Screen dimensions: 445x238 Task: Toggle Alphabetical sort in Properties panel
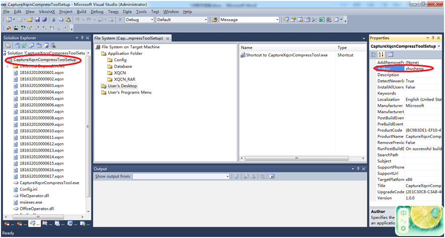coord(381,54)
